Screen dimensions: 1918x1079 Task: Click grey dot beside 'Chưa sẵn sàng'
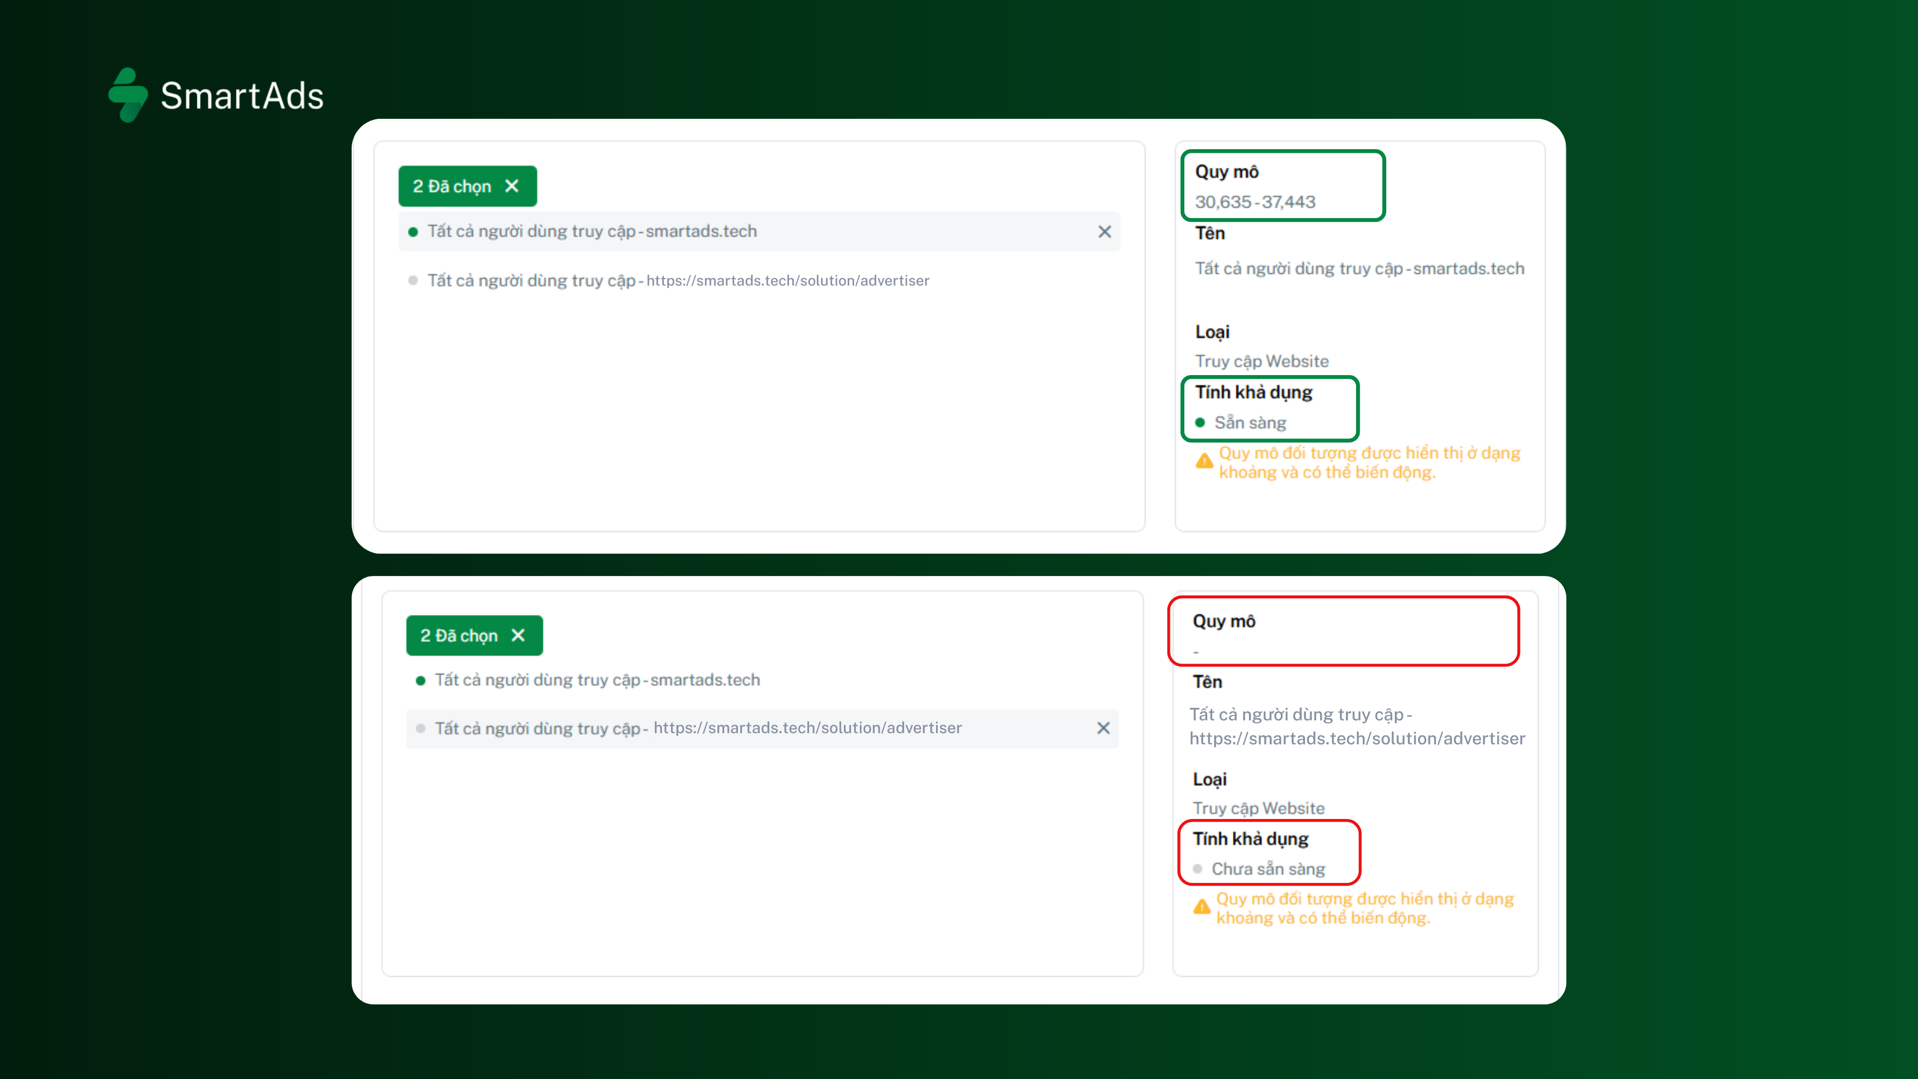click(x=1197, y=869)
